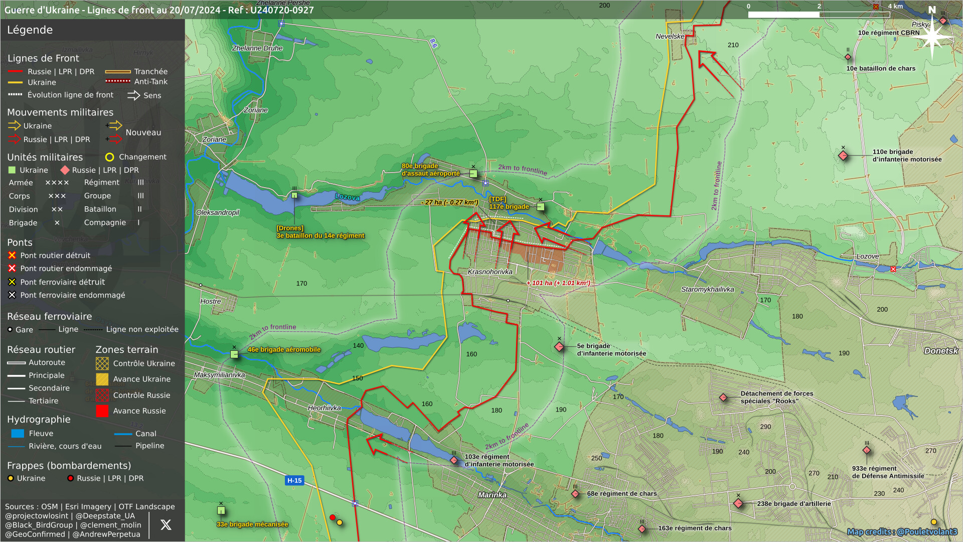Click the H-15 road shield icon
The height and width of the screenshot is (542, 963).
coord(294,481)
